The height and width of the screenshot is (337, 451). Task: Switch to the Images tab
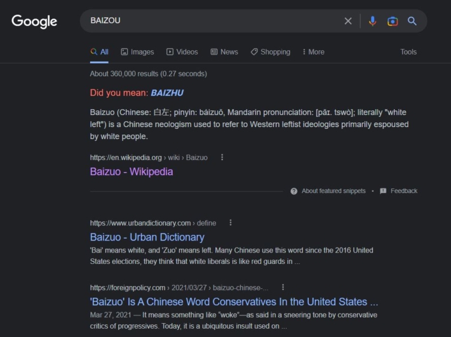pyautogui.click(x=137, y=52)
